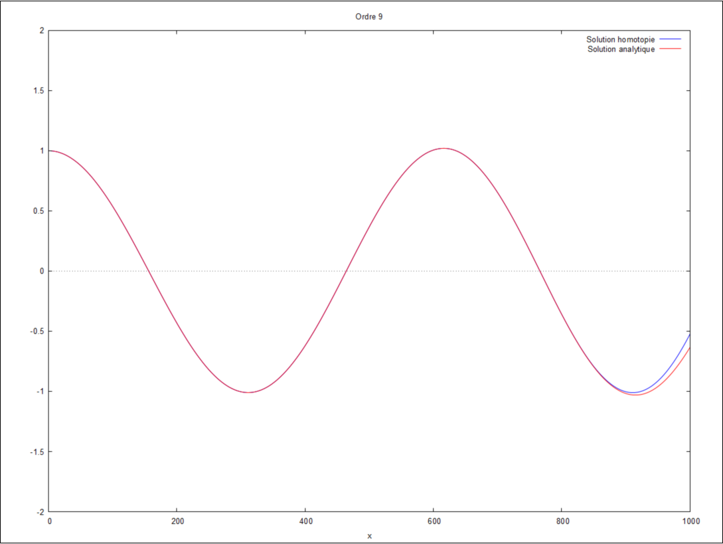This screenshot has height=544, width=723.
Task: Click the red legend line sample
Action: 670,49
